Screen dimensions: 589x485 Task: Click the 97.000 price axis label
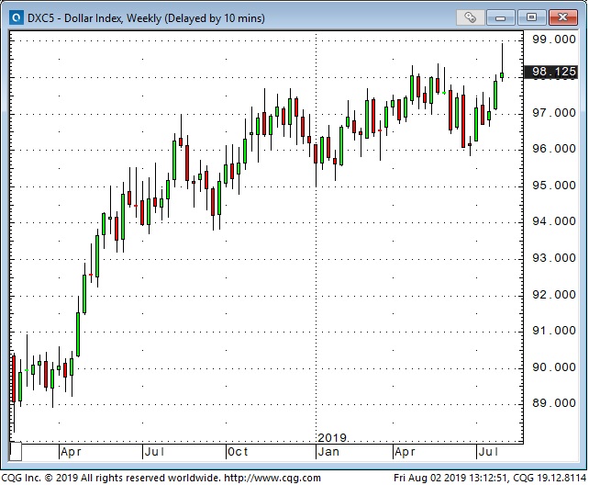(x=554, y=112)
